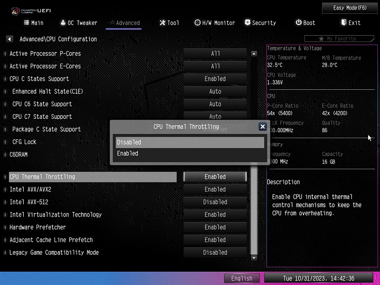The image size is (380, 285).
Task: Close the CPU Thermal Throttling popup
Action: (x=262, y=126)
